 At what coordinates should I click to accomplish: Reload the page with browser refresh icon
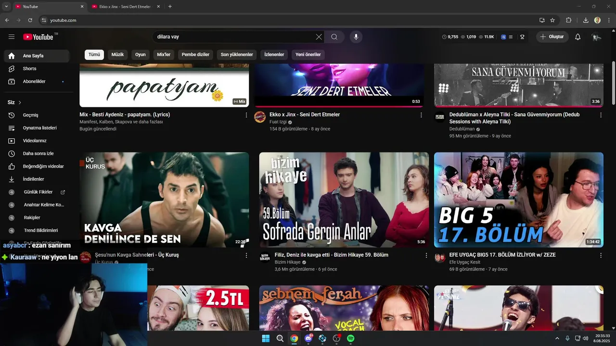coord(30,20)
